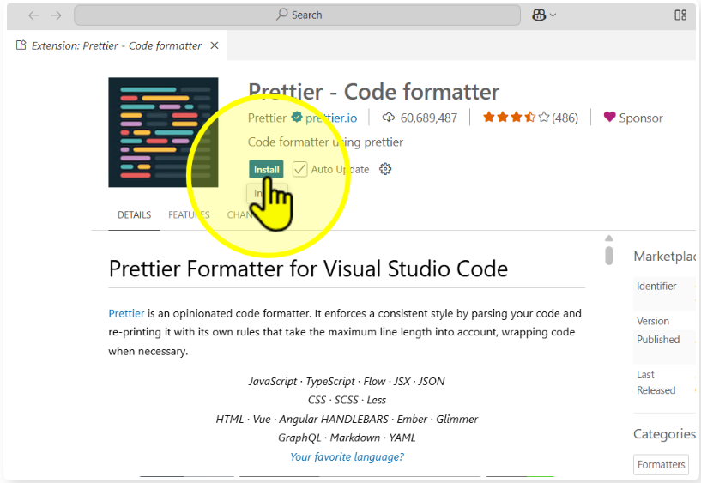Toggle the Auto Update checkbox
This screenshot has width=701, height=483.
pyautogui.click(x=299, y=169)
